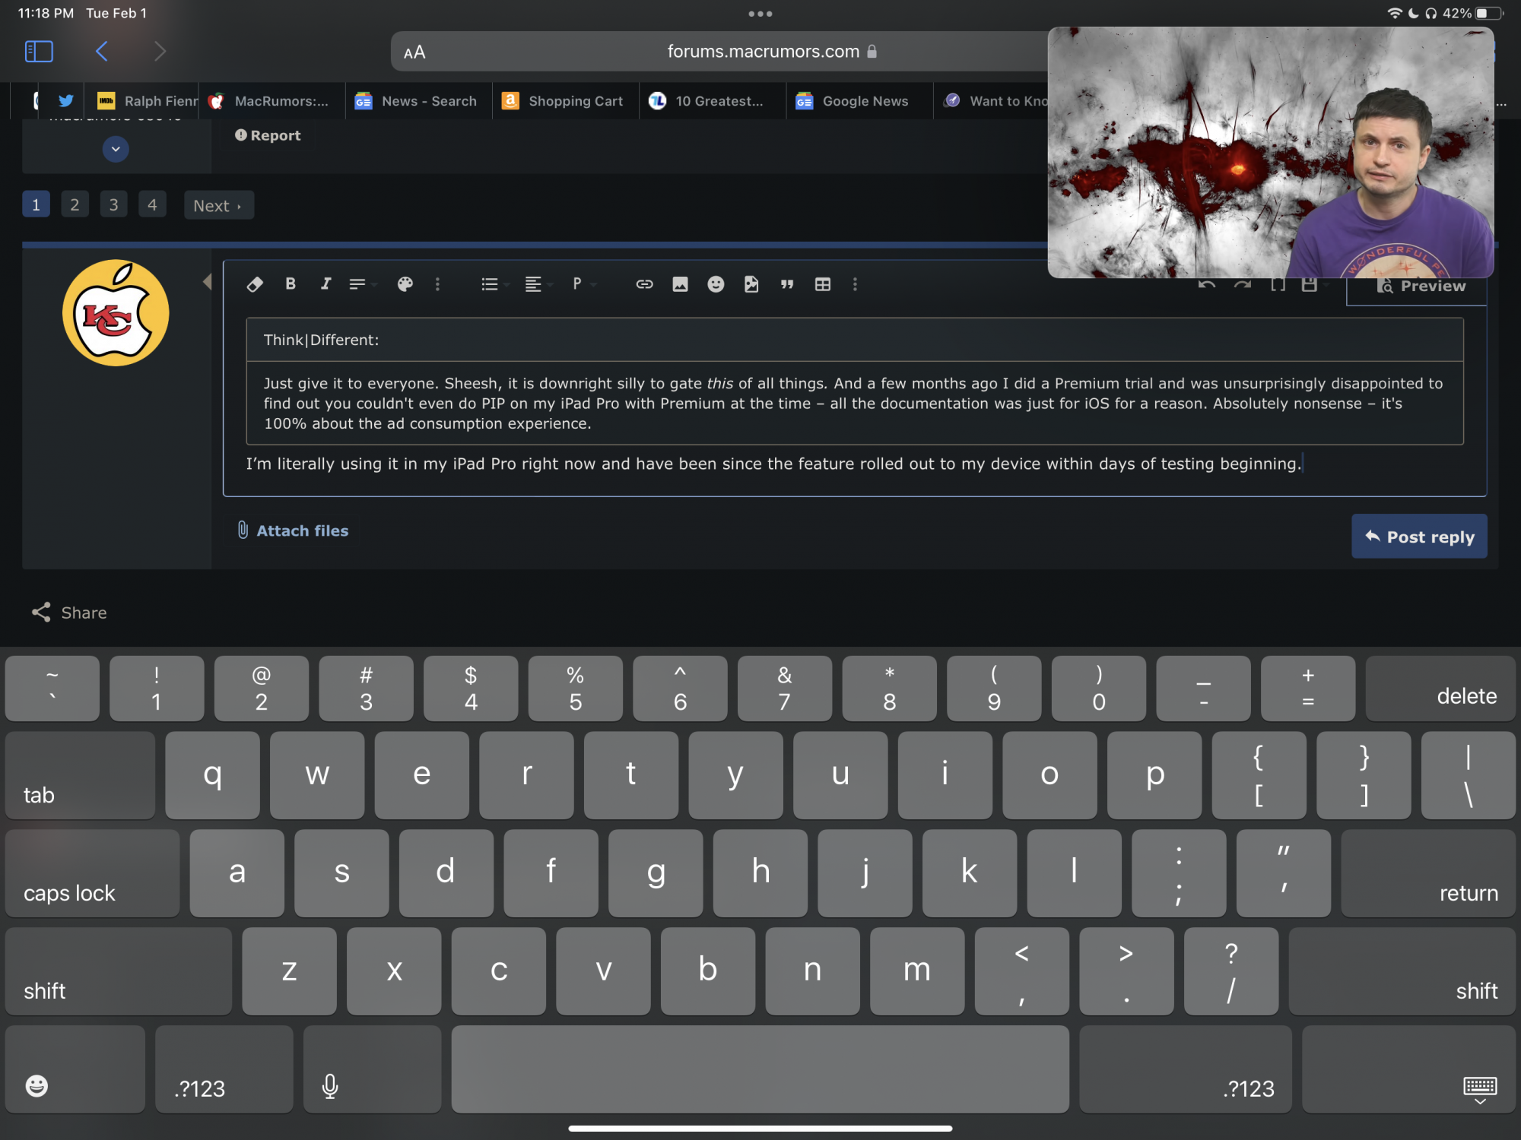The image size is (1521, 1140).
Task: Open Safari sidebar panel icon
Action: [x=39, y=52]
